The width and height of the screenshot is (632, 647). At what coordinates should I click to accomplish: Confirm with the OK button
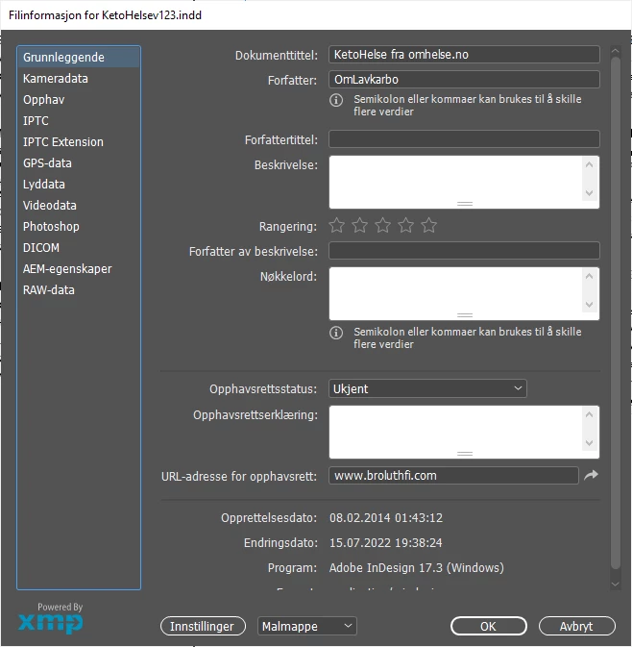pyautogui.click(x=489, y=626)
